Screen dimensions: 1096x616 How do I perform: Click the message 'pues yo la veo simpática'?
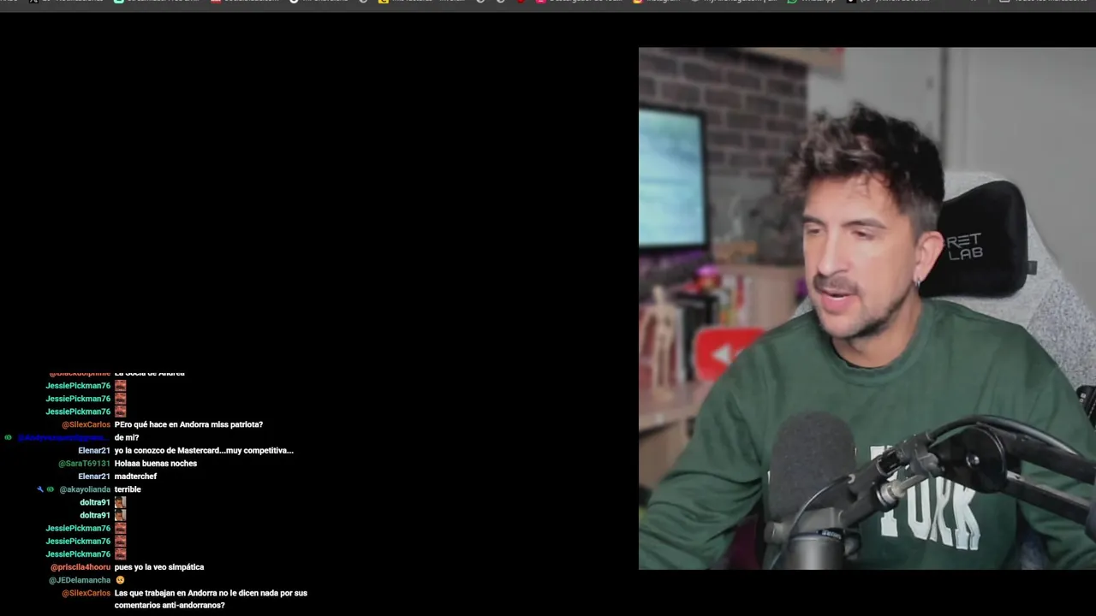click(159, 567)
